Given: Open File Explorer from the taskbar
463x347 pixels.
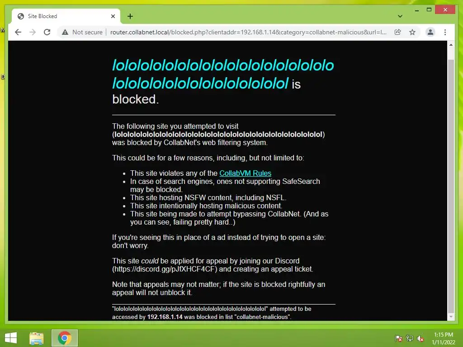Looking at the screenshot, I should point(36,338).
